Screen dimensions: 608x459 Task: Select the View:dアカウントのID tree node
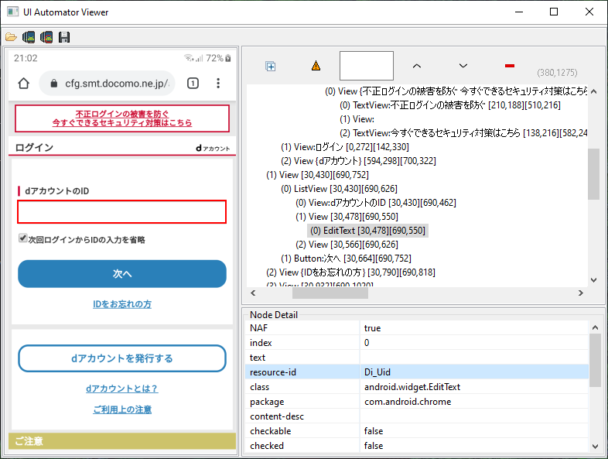pos(375,203)
